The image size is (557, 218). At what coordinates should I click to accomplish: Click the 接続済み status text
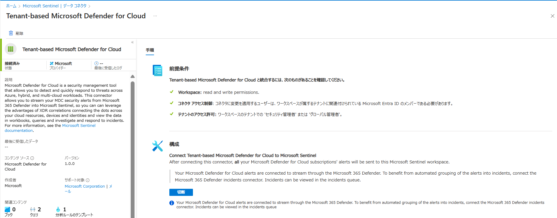pyautogui.click(x=12, y=63)
